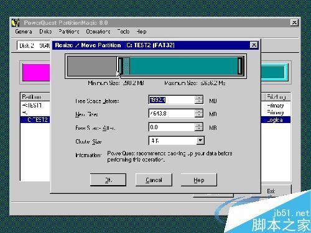Viewport: 311px width, 233px height.
Task: Click the New Size input field
Action: [x=172, y=114]
